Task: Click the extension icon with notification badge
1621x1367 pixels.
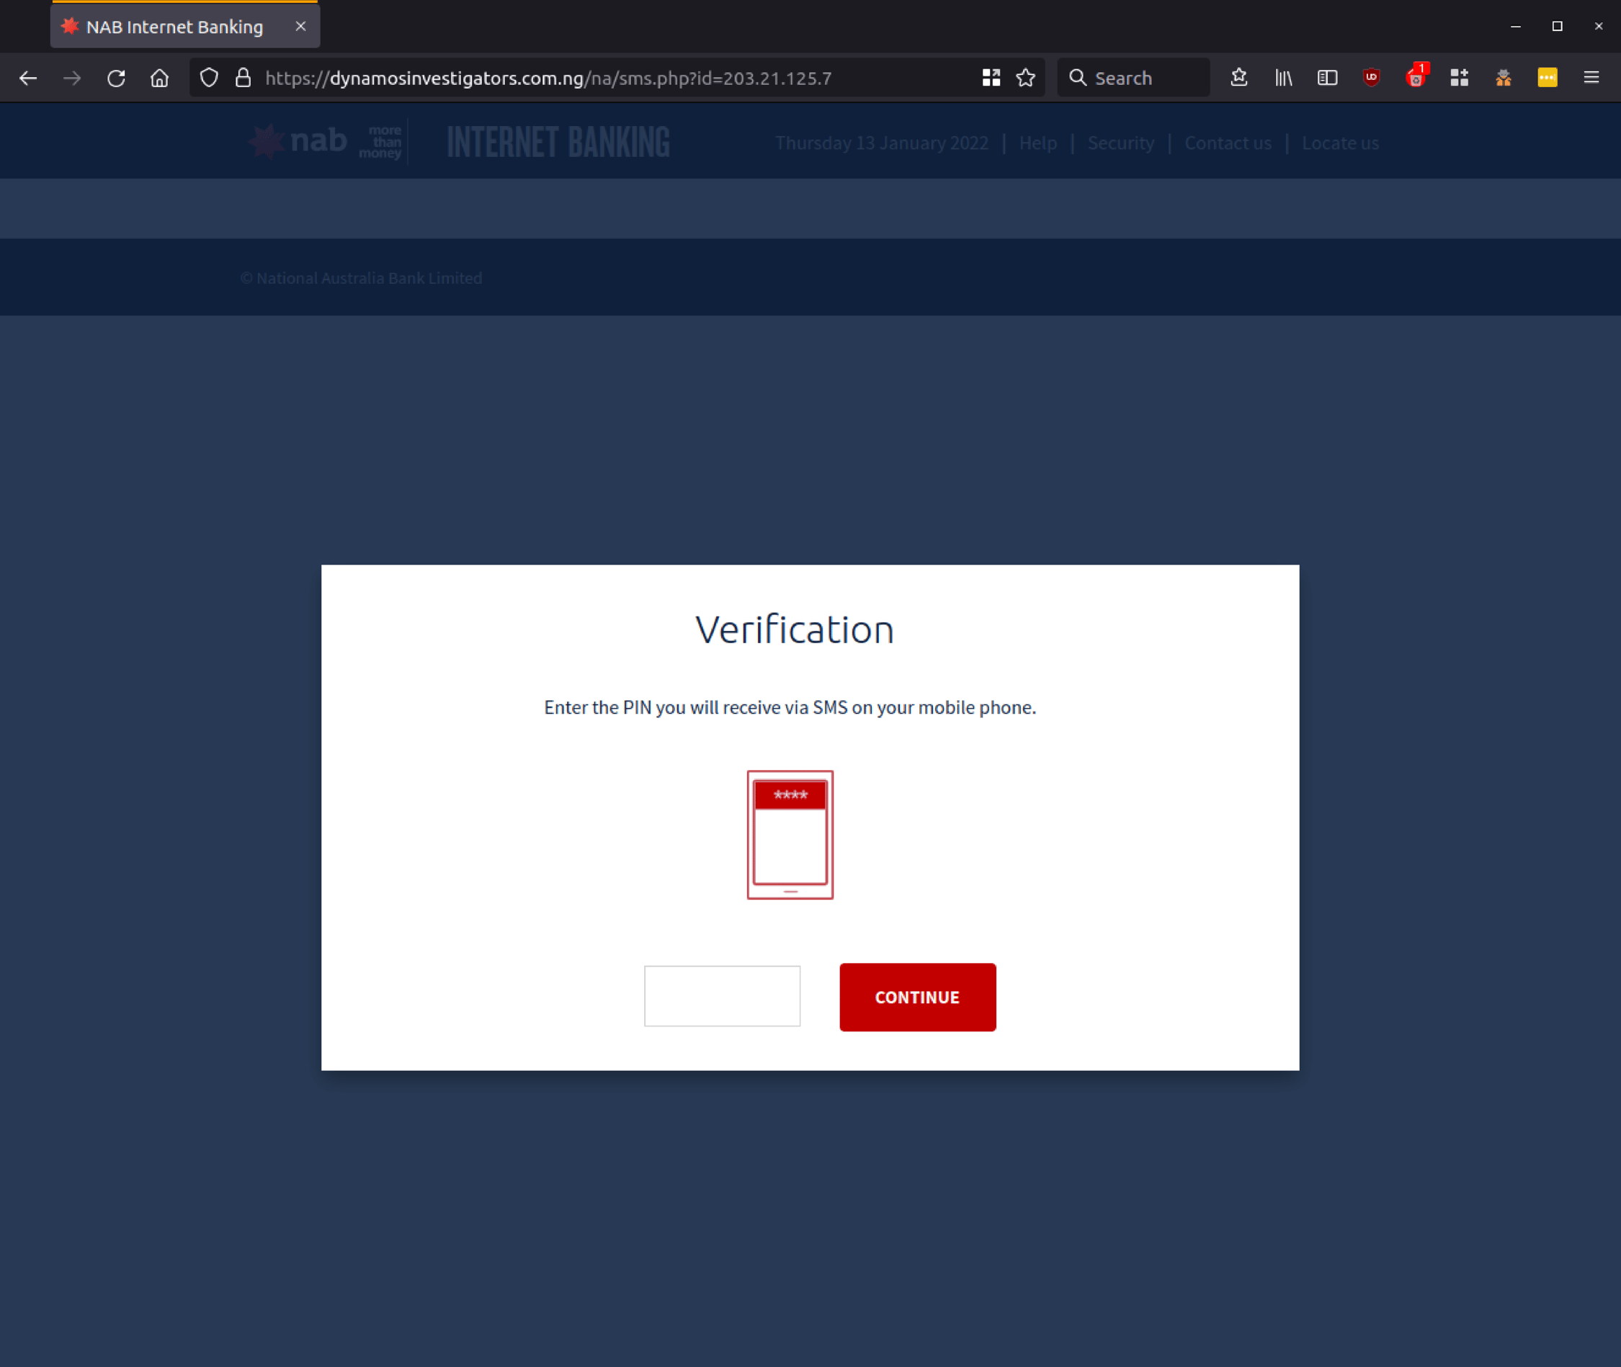Action: (x=1416, y=78)
